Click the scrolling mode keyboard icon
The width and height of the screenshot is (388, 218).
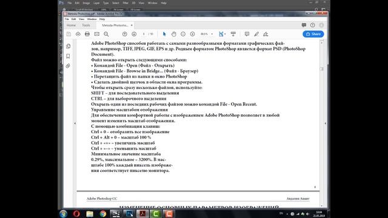click(x=233, y=34)
